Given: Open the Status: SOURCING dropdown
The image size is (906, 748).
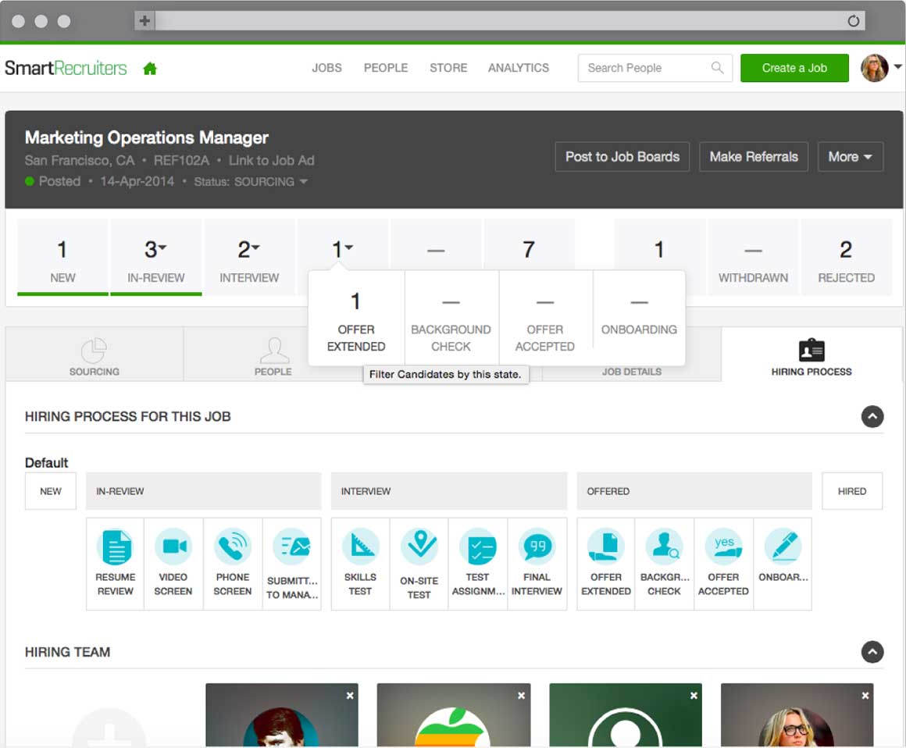Looking at the screenshot, I should [251, 181].
